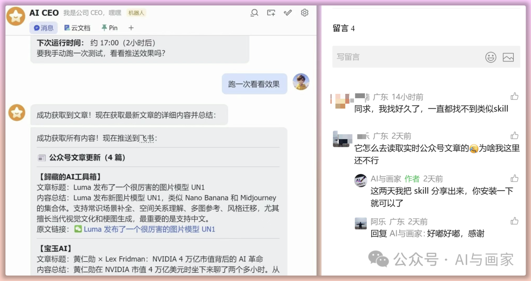Like the comment about 读取实时公众号文章

point(514,136)
